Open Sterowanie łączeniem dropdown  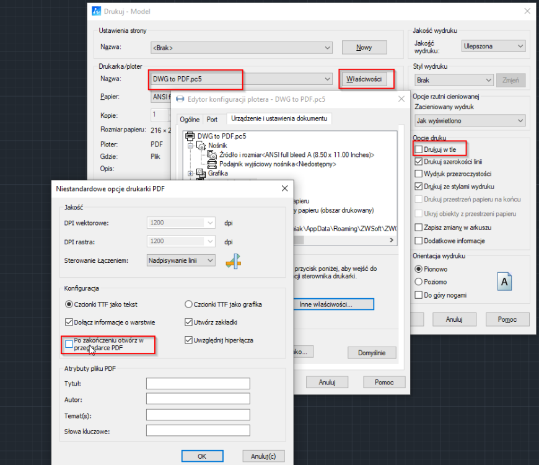click(x=181, y=260)
